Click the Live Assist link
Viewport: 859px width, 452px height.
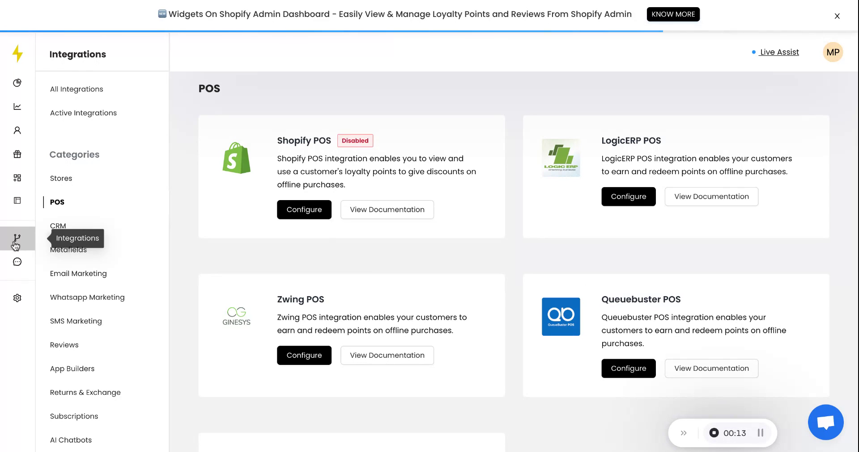[779, 52]
